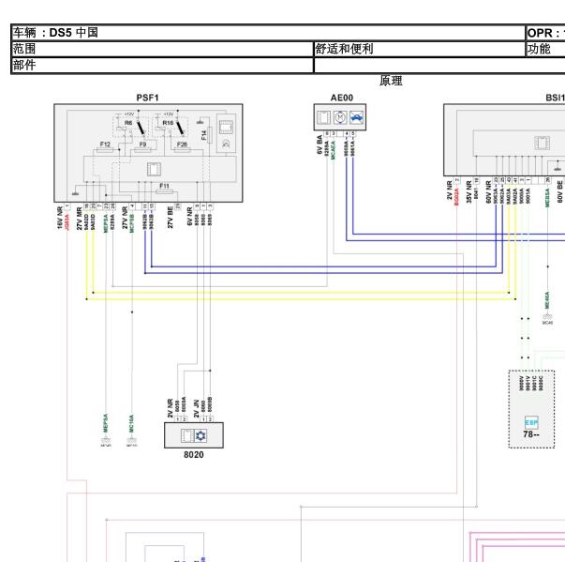Click the PSF1 component title
The image size is (565, 562).
[147, 98]
